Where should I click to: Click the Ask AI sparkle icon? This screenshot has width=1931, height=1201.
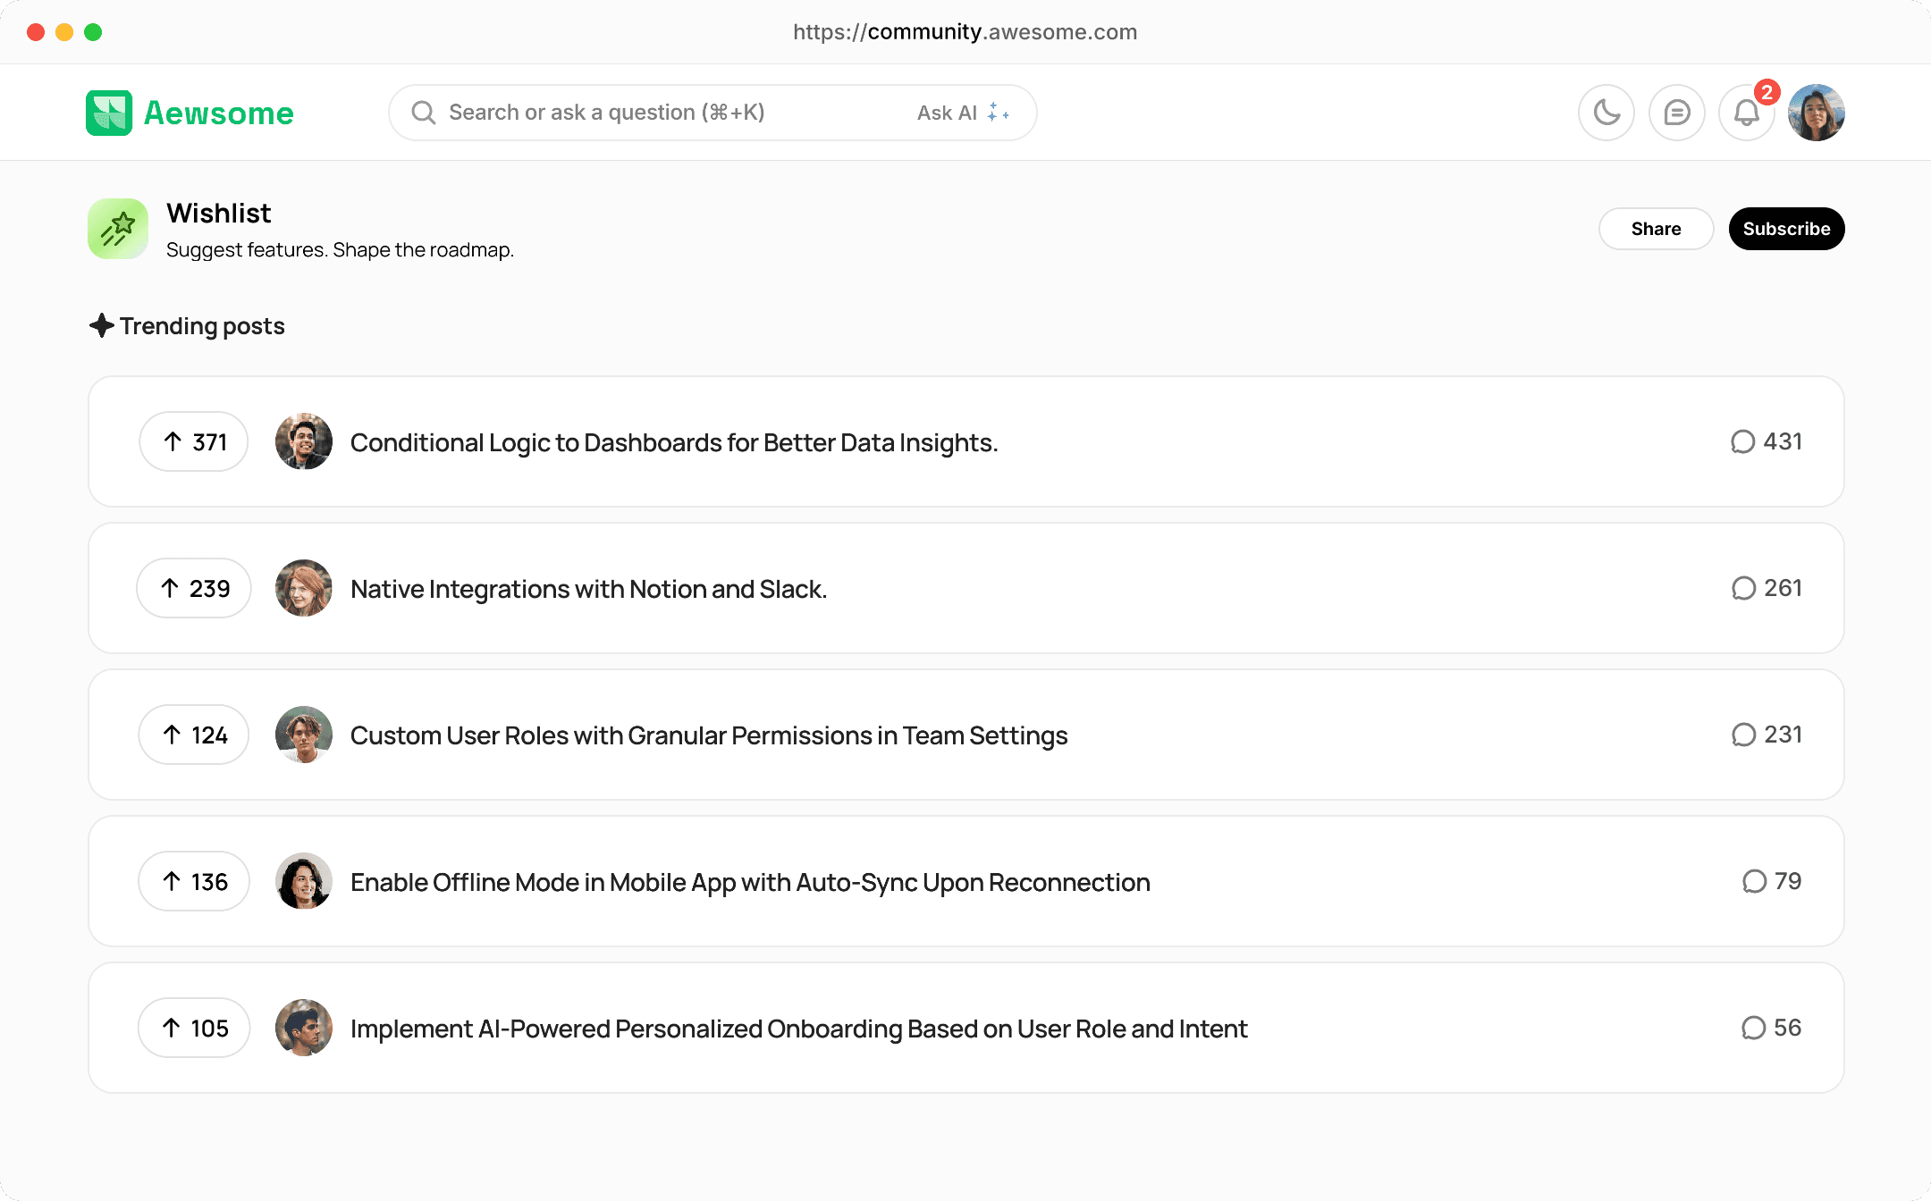pos(998,113)
